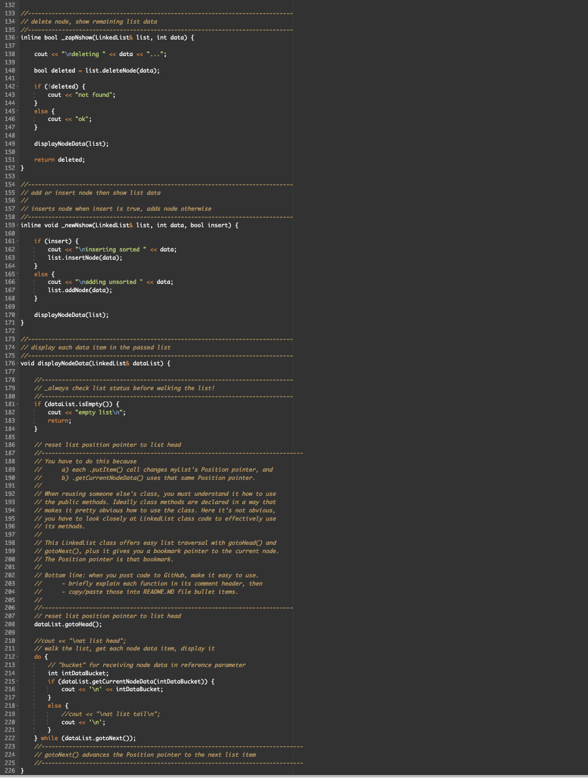The height and width of the screenshot is (778, 588).
Task: Collapse the isEmpty check block at line 181
Action: (x=18, y=404)
